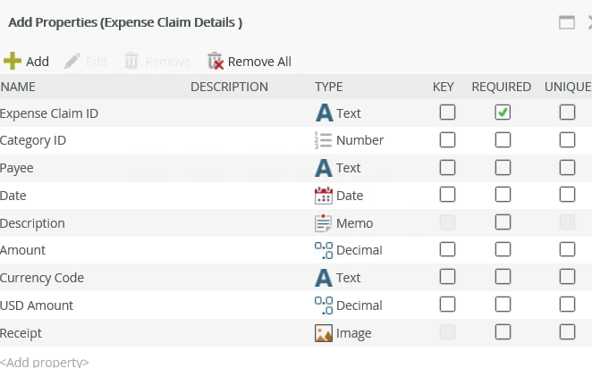Click the Text type icon for Currency Code

pos(324,278)
